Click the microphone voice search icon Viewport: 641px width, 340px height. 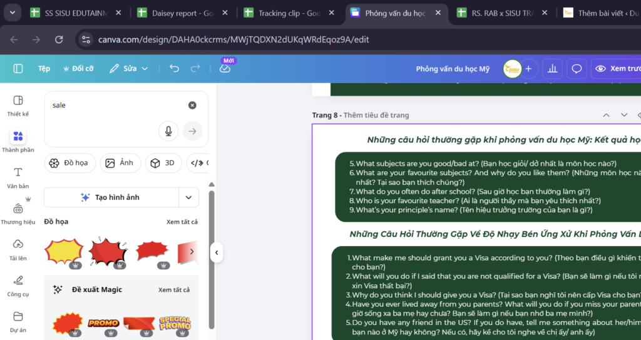(x=168, y=131)
